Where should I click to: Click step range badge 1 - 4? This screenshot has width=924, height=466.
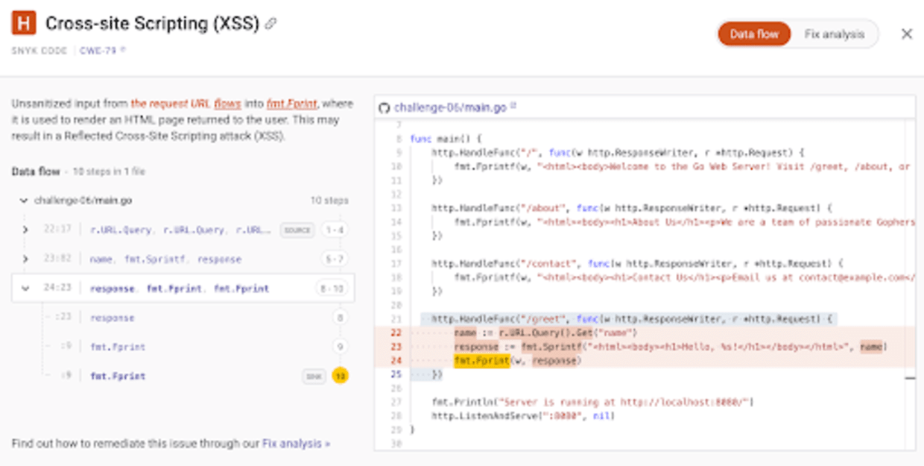pos(335,230)
